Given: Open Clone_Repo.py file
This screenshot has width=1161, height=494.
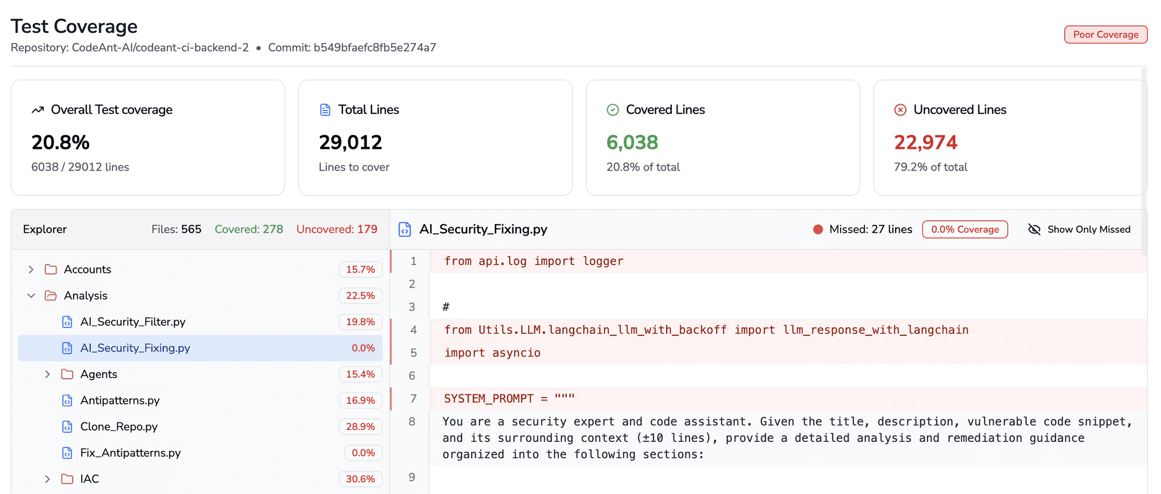Looking at the screenshot, I should click(200, 427).
